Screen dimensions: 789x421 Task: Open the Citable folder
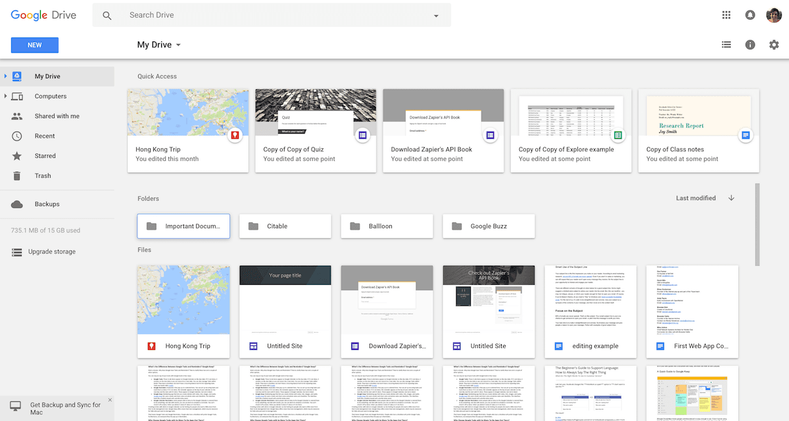tap(285, 226)
